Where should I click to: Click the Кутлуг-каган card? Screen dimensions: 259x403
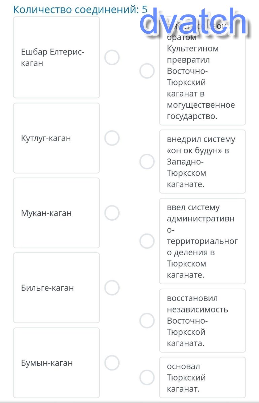coord(57,138)
